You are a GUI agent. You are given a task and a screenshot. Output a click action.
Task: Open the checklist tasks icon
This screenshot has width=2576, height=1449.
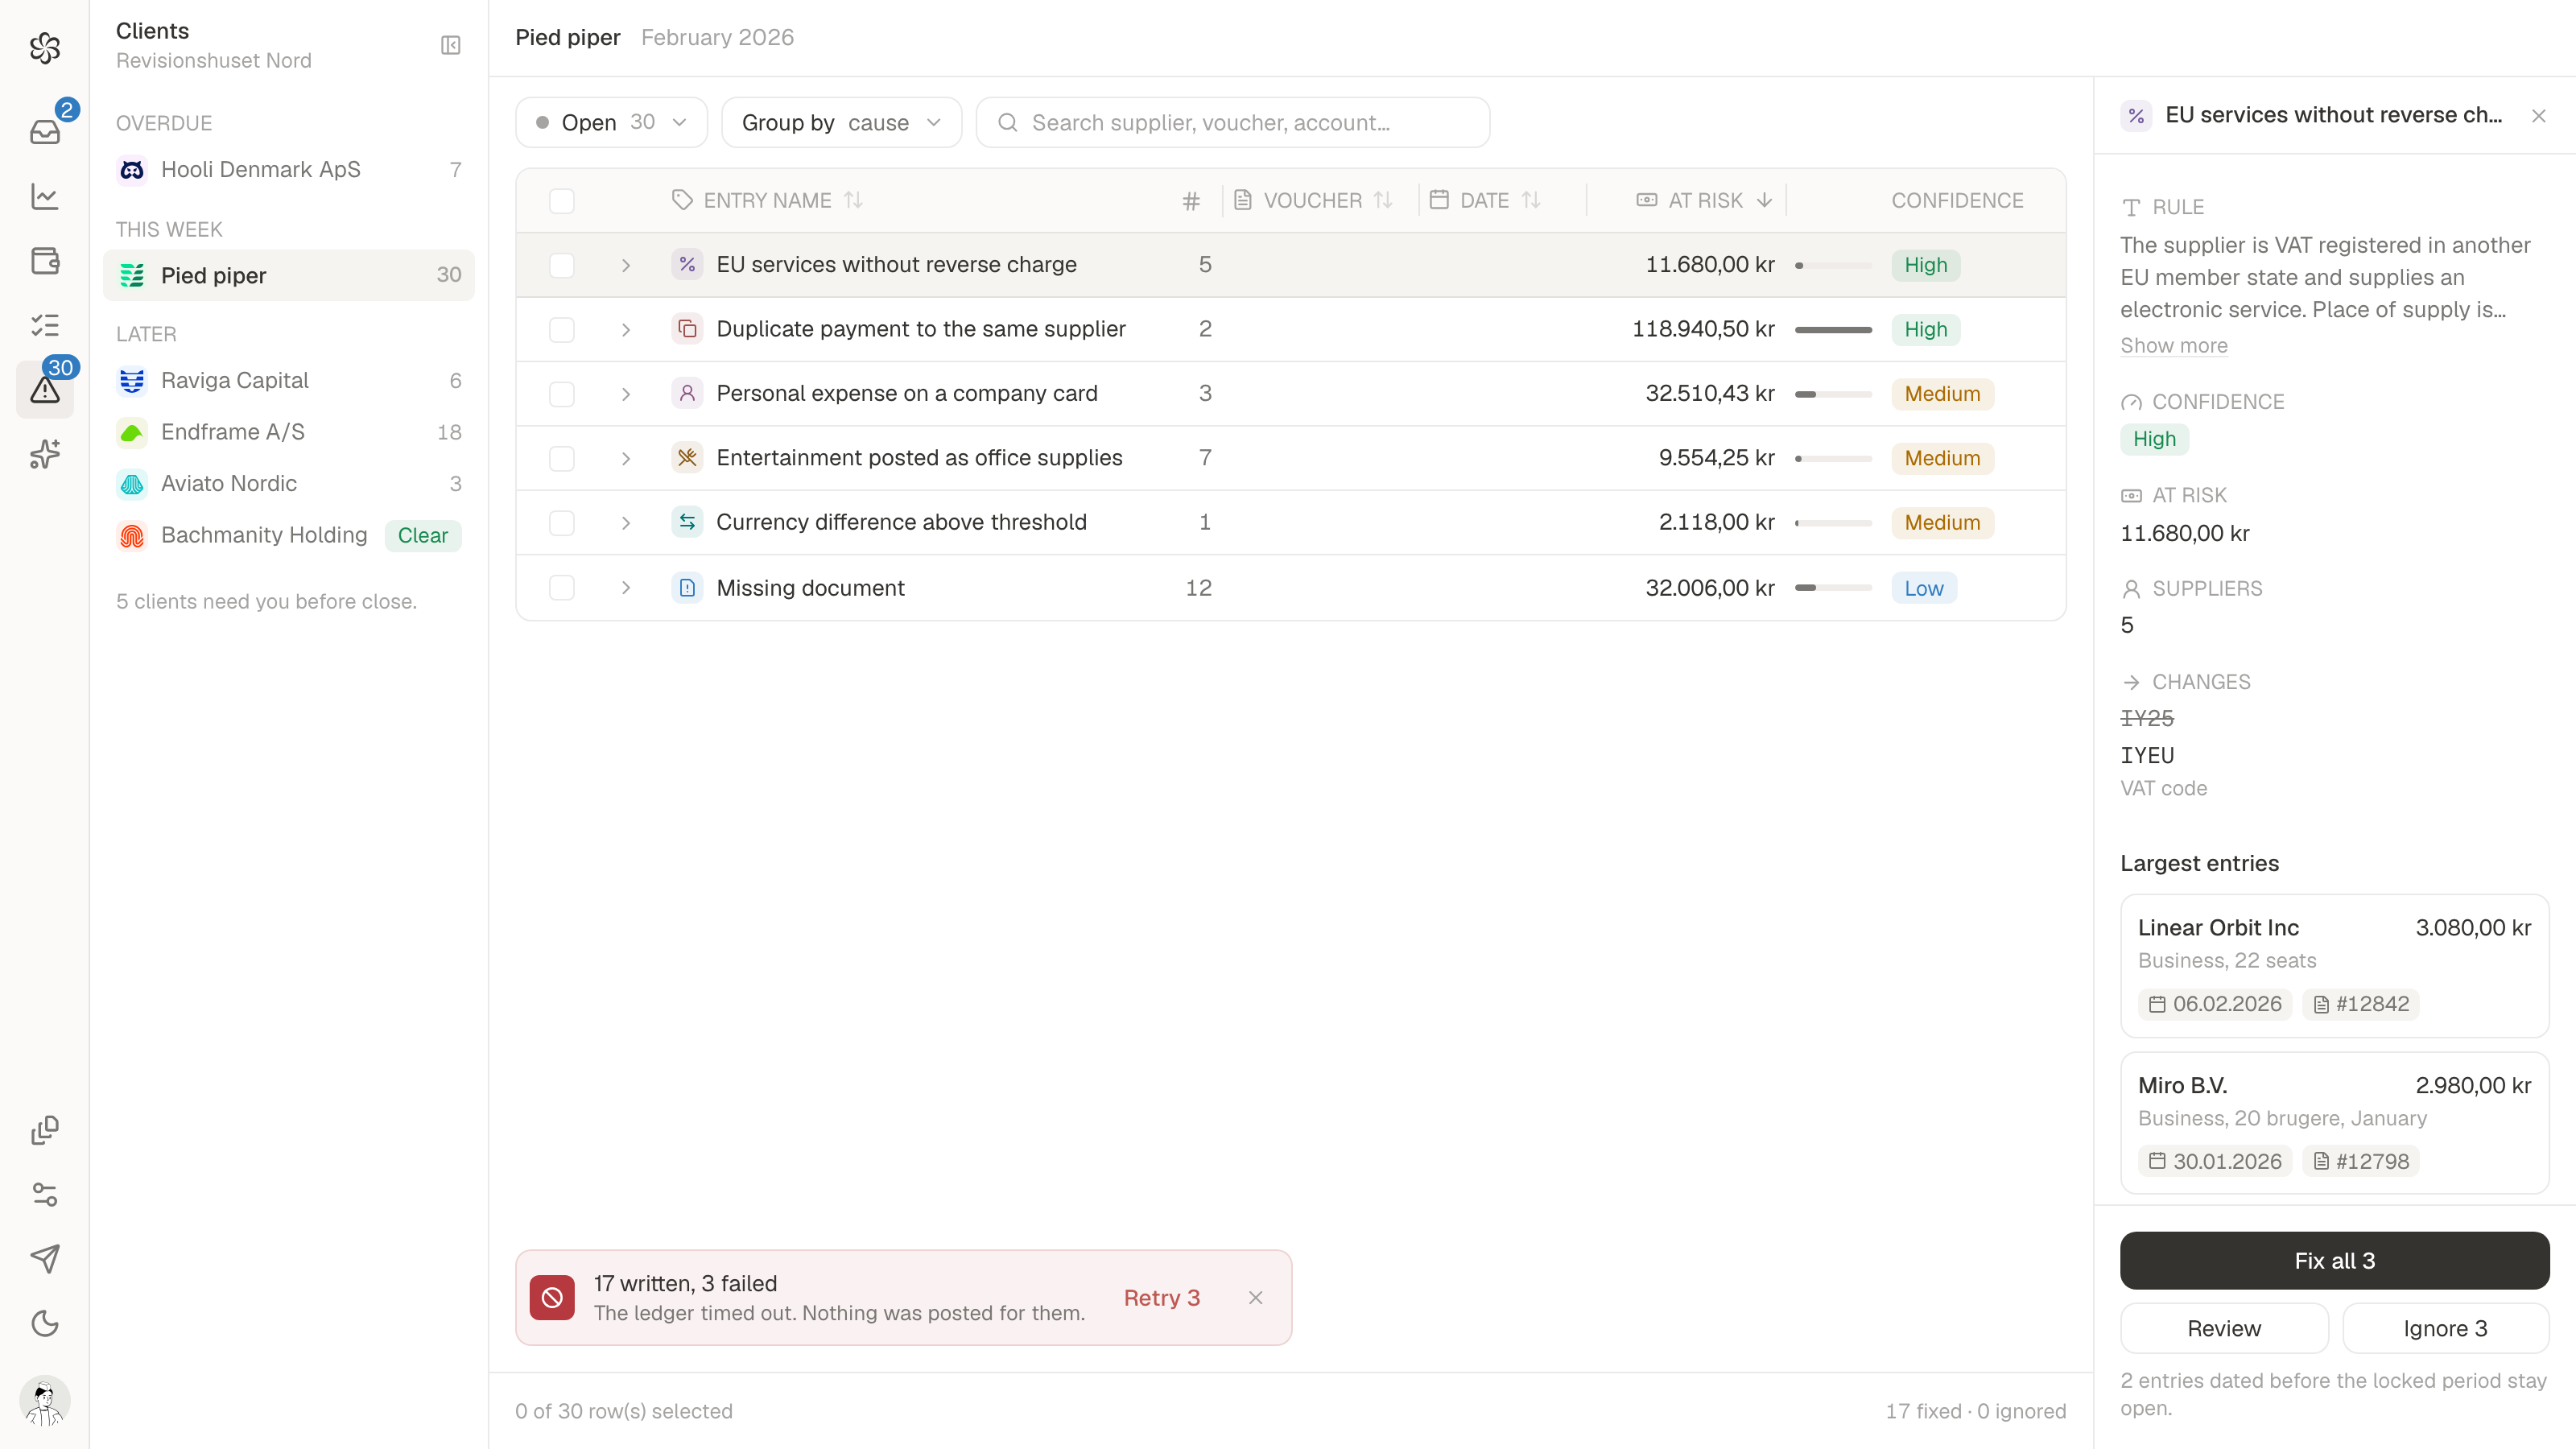tap(45, 325)
